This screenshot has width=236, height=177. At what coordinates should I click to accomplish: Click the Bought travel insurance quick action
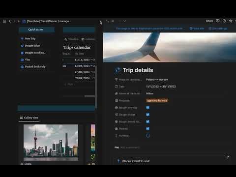33,53
